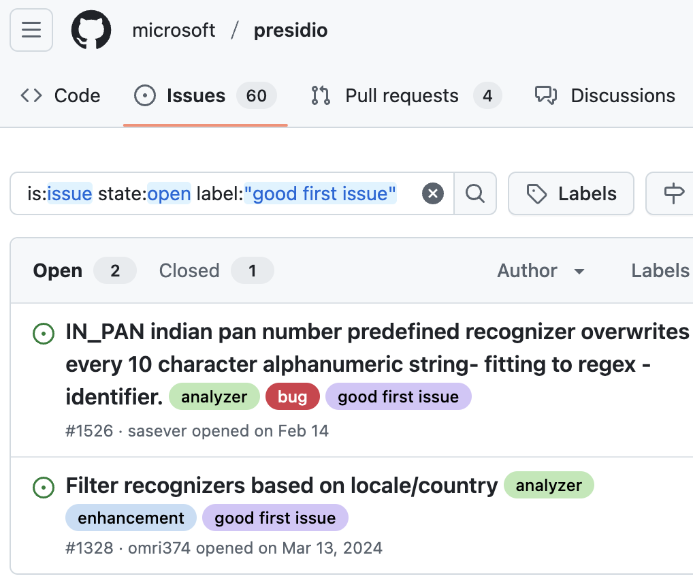693x587 pixels.
Task: Open the Pull requests tab
Action: (x=406, y=95)
